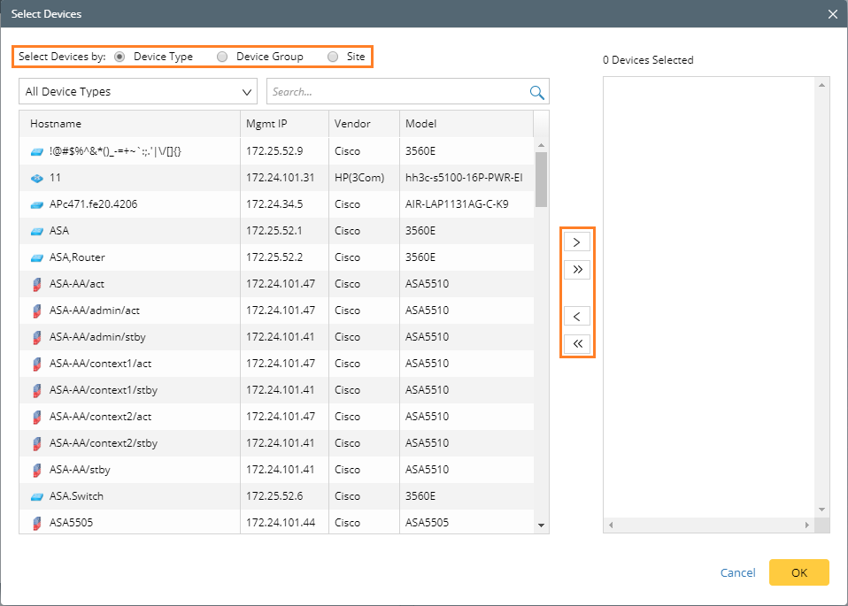Click the device icon beside hostname 11

point(37,178)
